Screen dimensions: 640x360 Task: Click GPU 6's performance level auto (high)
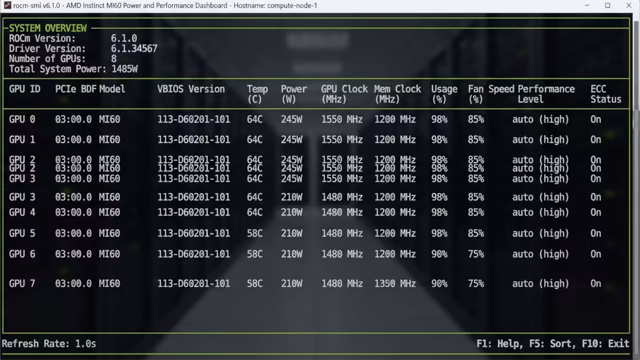pyautogui.click(x=540, y=254)
